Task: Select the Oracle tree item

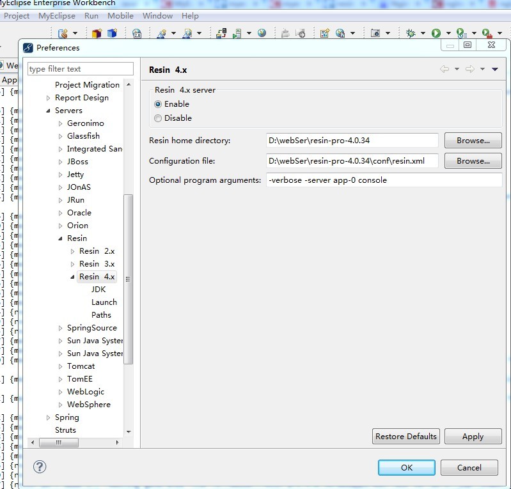Action: coord(79,213)
